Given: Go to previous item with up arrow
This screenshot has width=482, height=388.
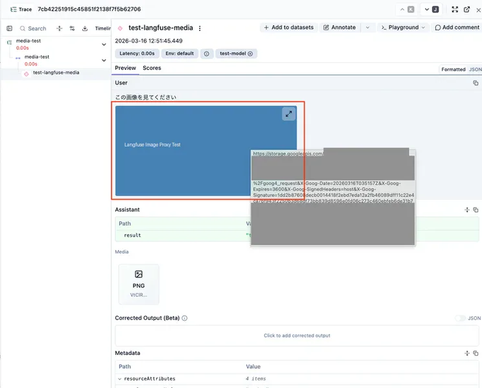Looking at the screenshot, I should point(406,10).
